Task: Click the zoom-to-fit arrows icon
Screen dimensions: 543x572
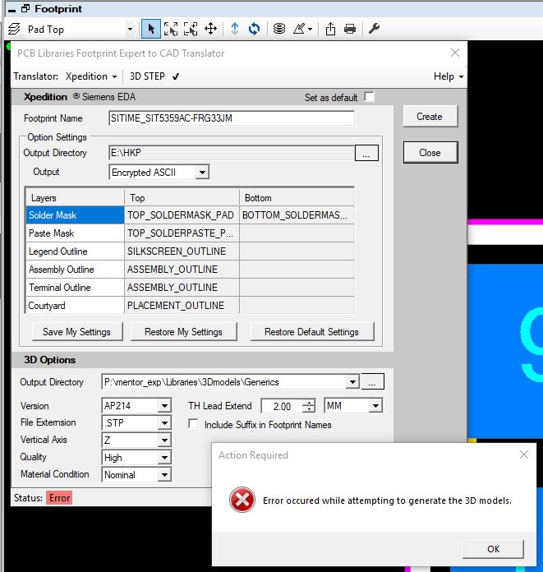Action: pyautogui.click(x=170, y=29)
